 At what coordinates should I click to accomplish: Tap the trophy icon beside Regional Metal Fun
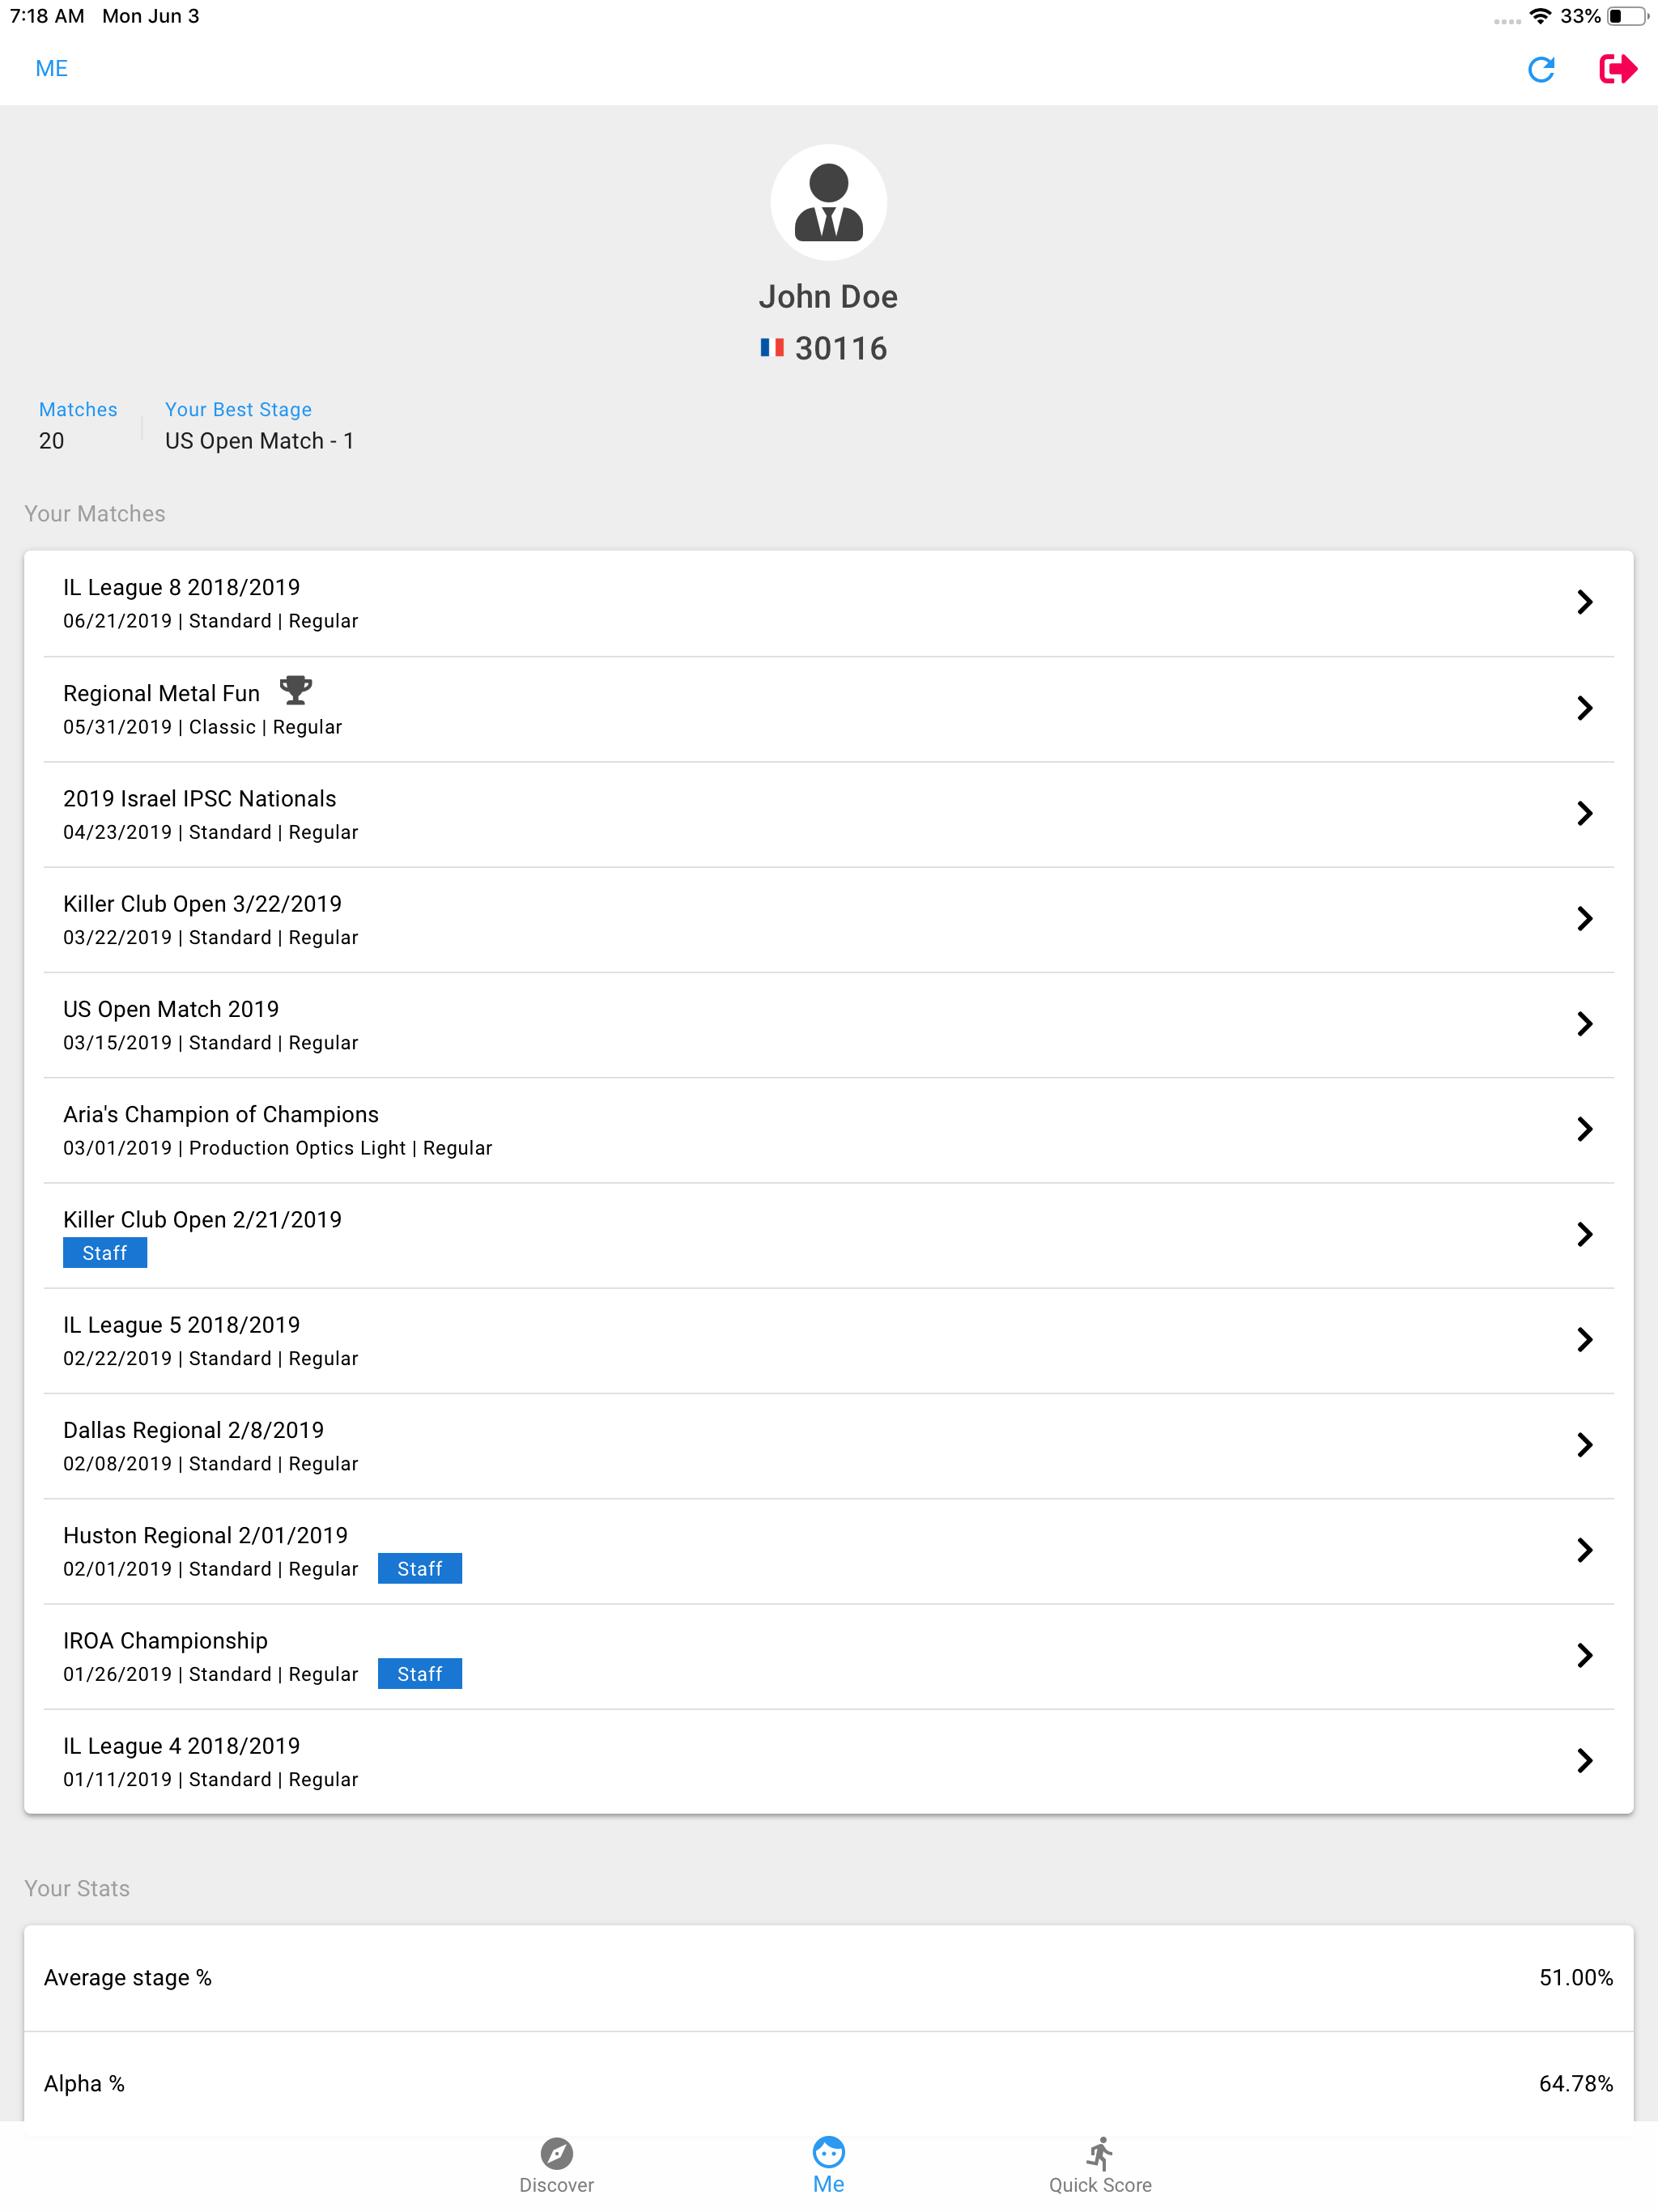pyautogui.click(x=295, y=690)
